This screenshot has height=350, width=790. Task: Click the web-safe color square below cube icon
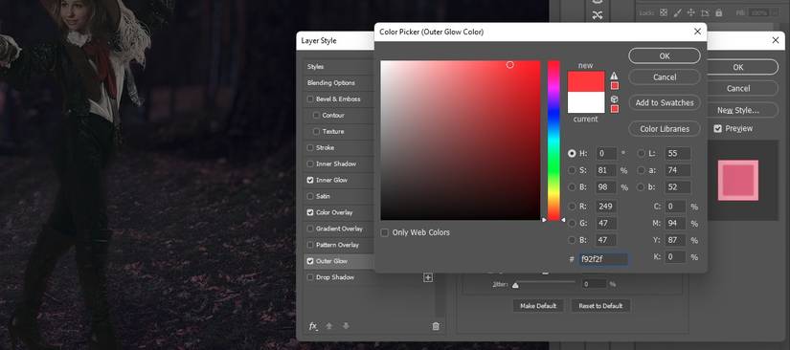click(x=615, y=109)
